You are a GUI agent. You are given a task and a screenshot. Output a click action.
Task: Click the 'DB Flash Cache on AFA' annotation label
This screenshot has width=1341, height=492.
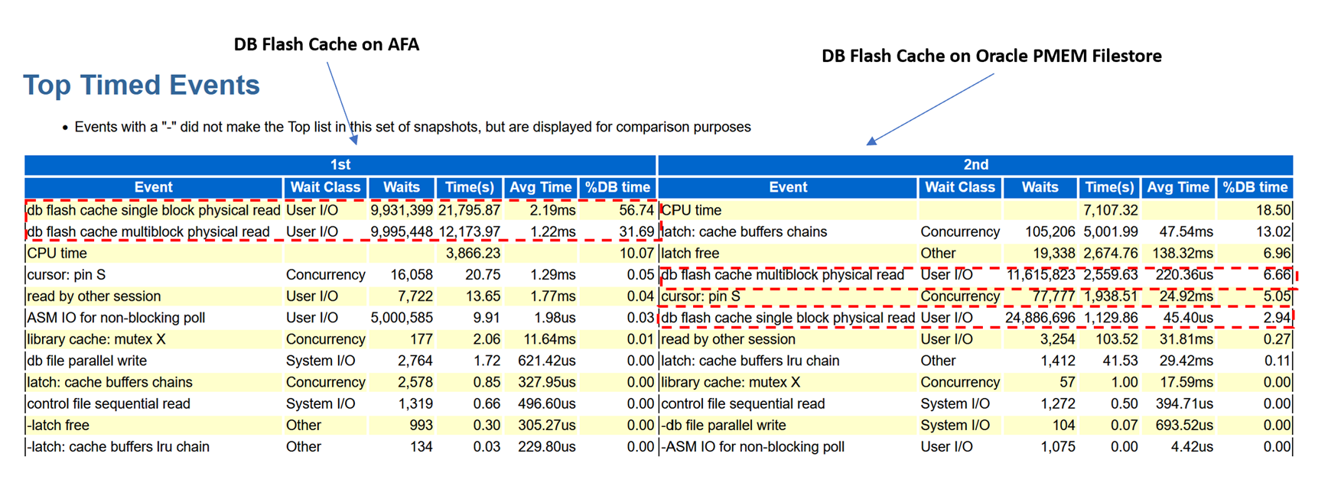click(327, 44)
